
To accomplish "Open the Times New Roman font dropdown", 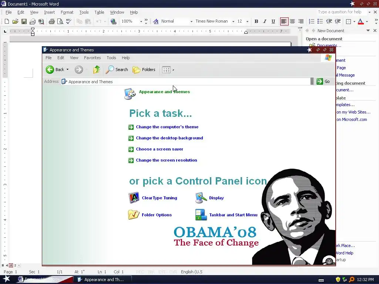I will (x=233, y=21).
